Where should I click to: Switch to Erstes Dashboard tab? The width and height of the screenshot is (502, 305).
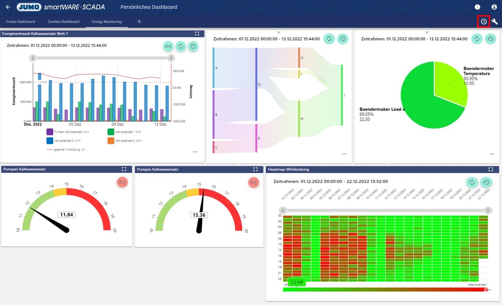pyautogui.click(x=21, y=22)
